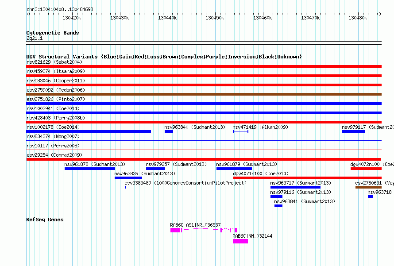This screenshot has width=394, height=266.
Task: Click the 130430k ruler position label
Action: (120, 18)
